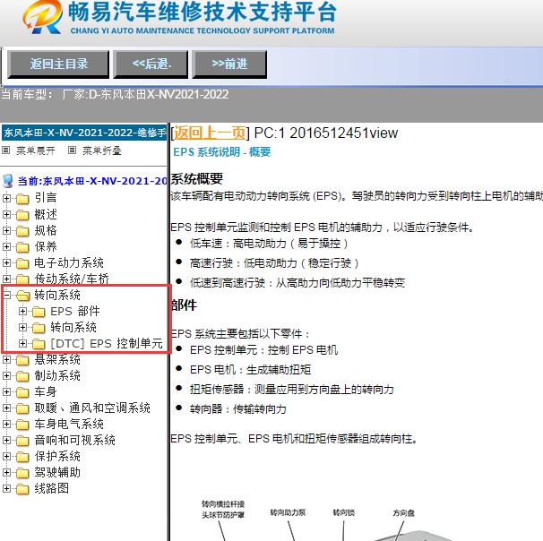Click the 低车速：高电动助力 bullet line
The height and width of the screenshot is (541, 543).
pyautogui.click(x=269, y=244)
